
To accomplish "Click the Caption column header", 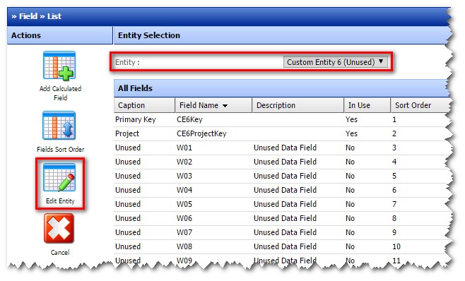I will (144, 105).
